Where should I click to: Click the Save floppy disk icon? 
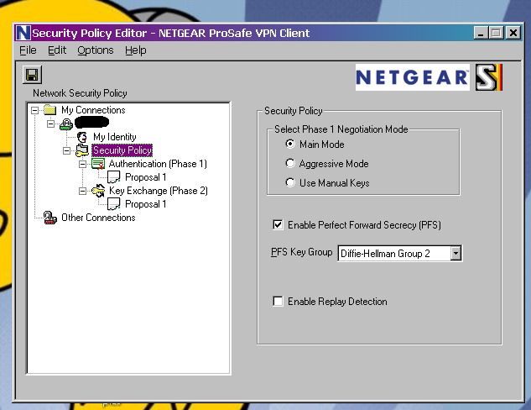[32, 75]
